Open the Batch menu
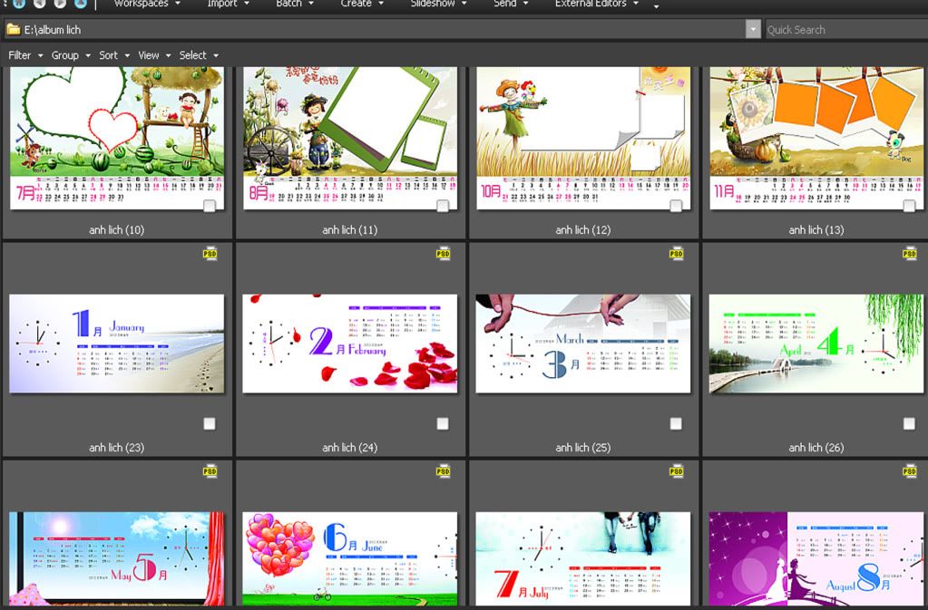The width and height of the screenshot is (928, 610). pyautogui.click(x=295, y=4)
